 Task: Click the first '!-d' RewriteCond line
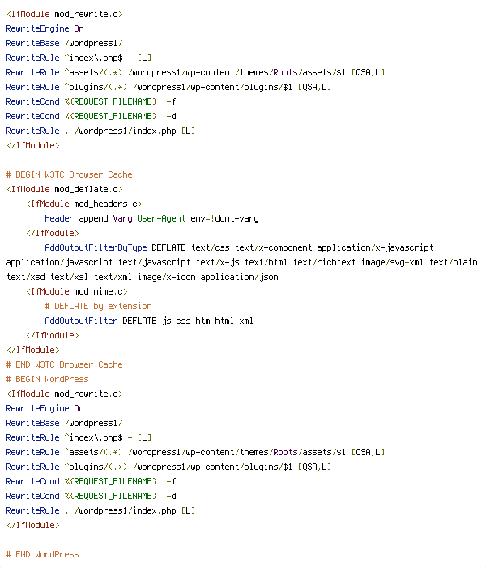pyautogui.click(x=91, y=116)
